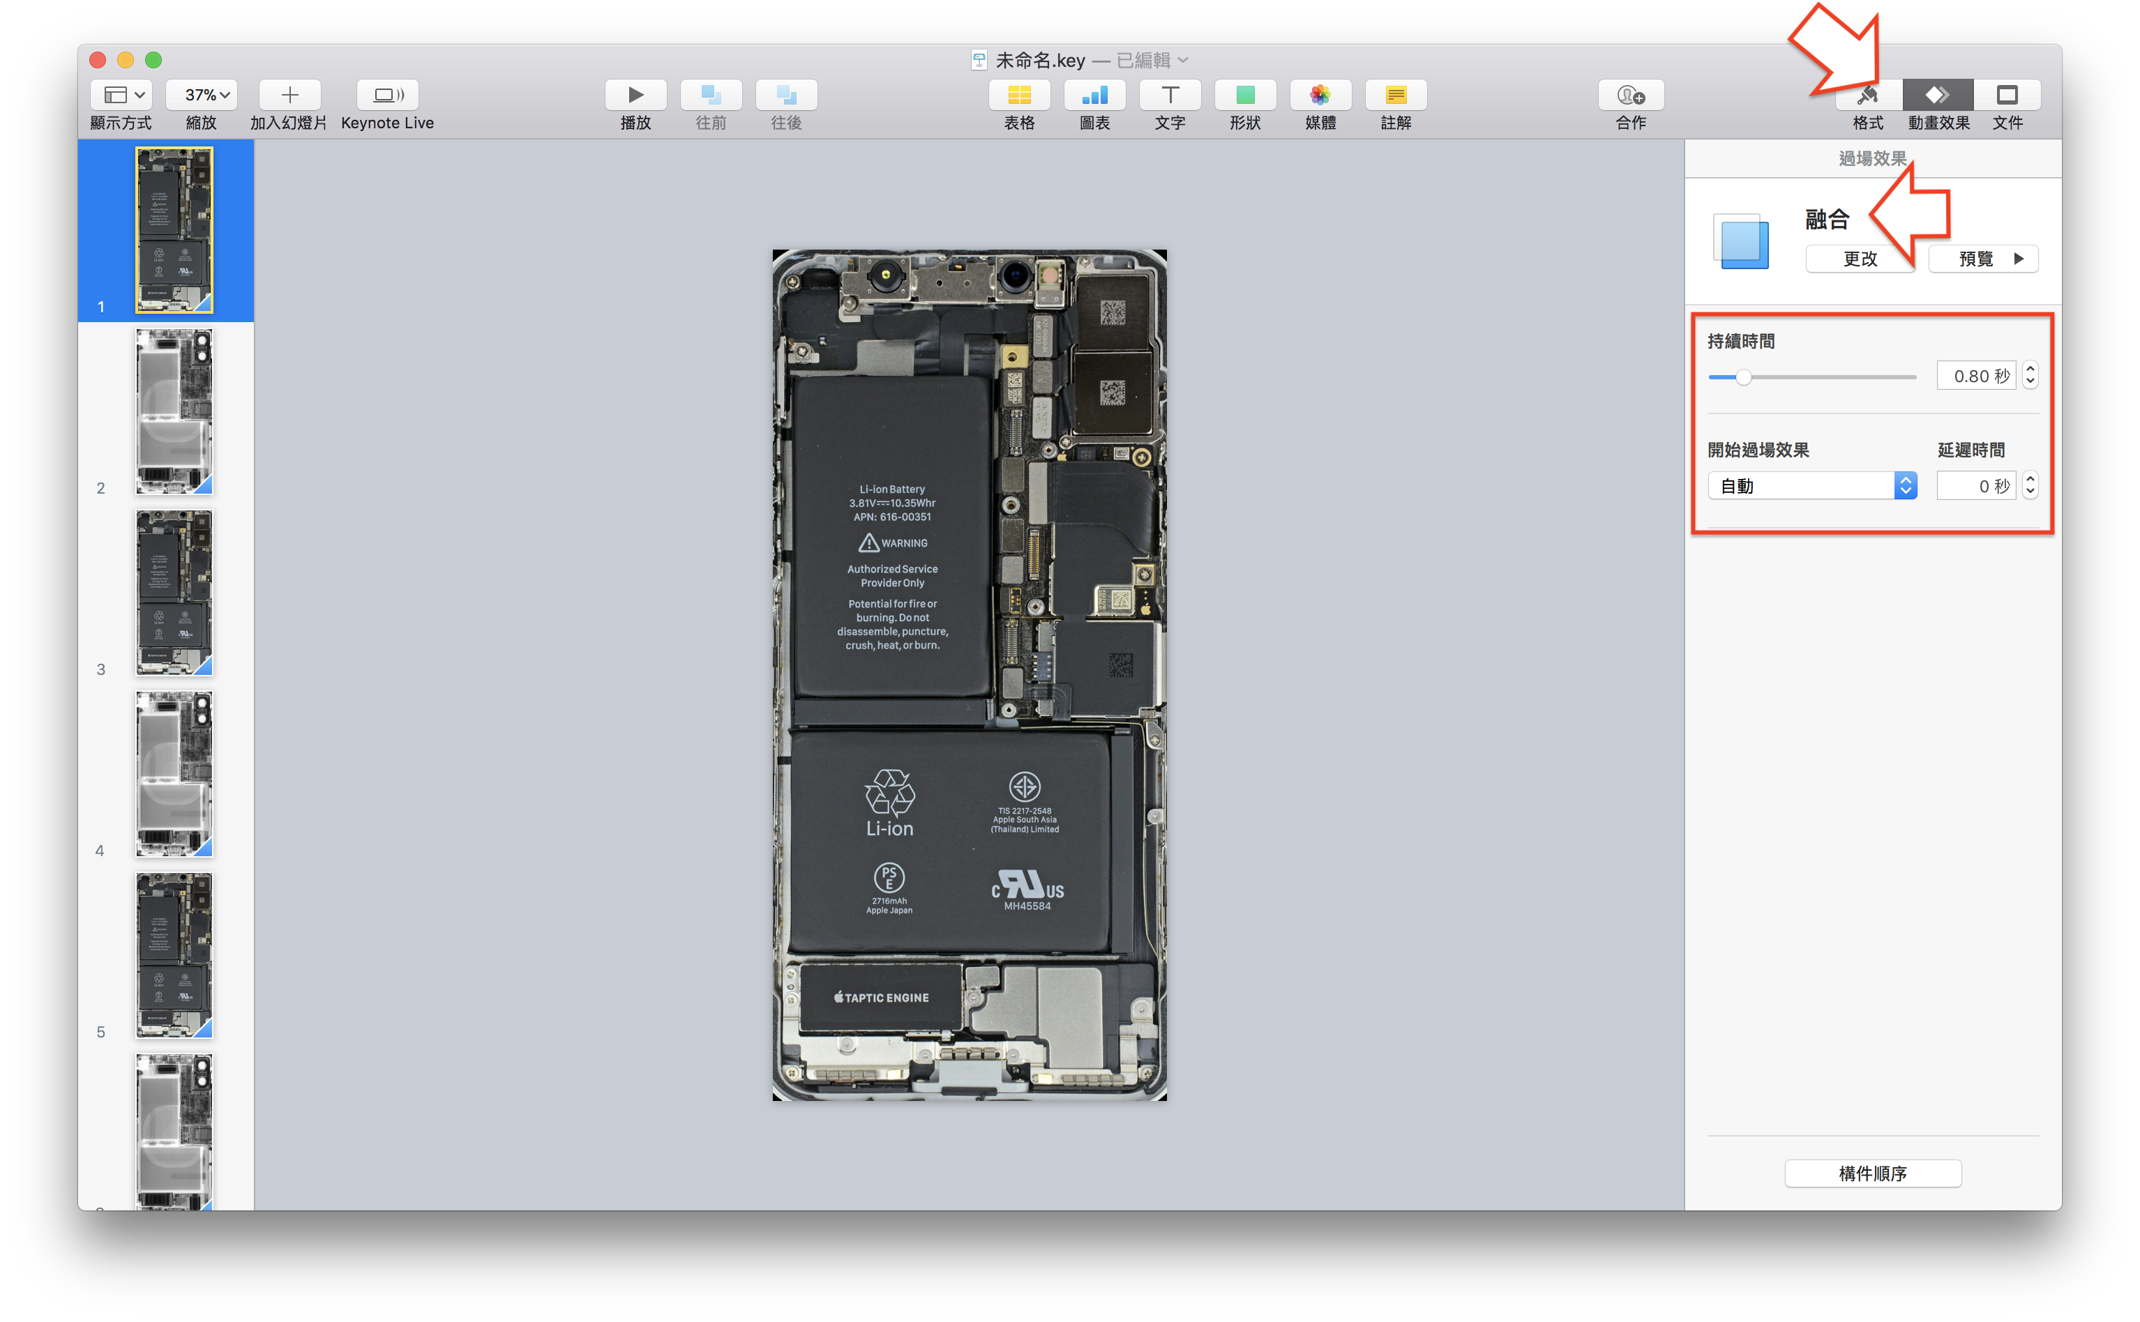Open the 形狀 shape picker
Viewport: 2140px width, 1322px height.
coord(1245,94)
